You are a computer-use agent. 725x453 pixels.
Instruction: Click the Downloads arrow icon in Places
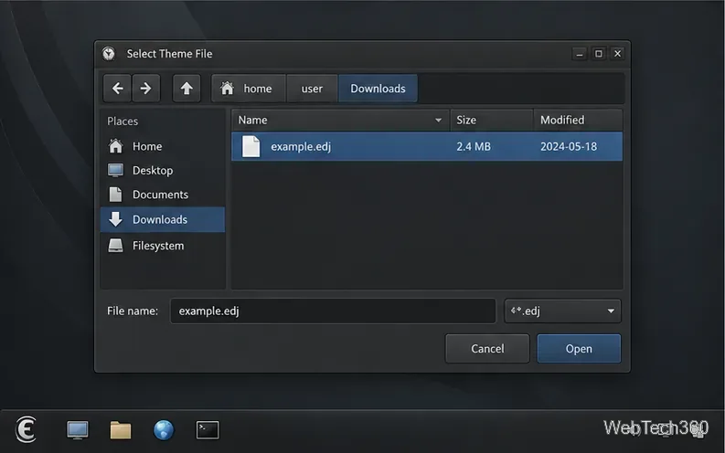pos(115,219)
